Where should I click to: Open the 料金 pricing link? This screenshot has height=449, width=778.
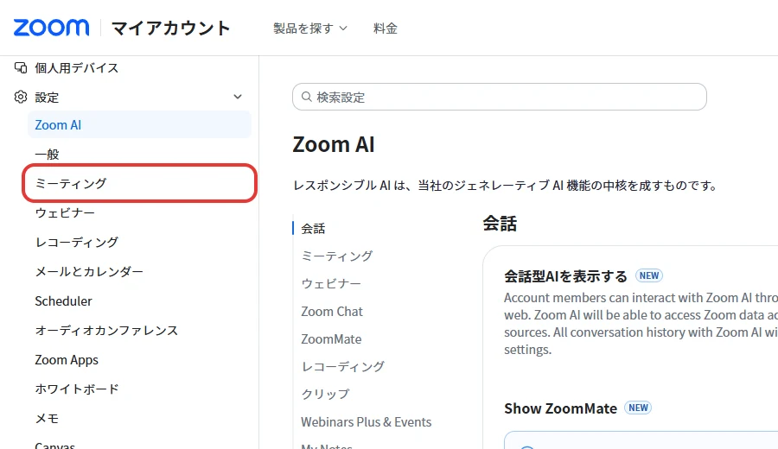click(385, 28)
